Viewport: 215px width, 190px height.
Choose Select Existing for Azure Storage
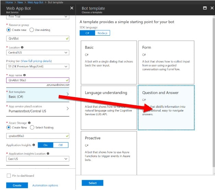(32, 128)
